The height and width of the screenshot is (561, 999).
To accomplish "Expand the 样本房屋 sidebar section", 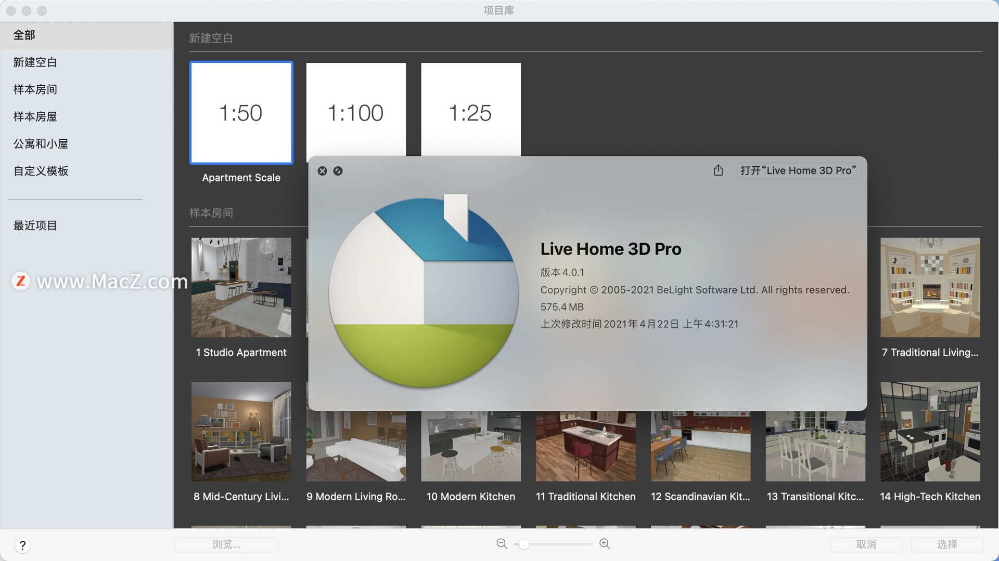I will [x=35, y=116].
